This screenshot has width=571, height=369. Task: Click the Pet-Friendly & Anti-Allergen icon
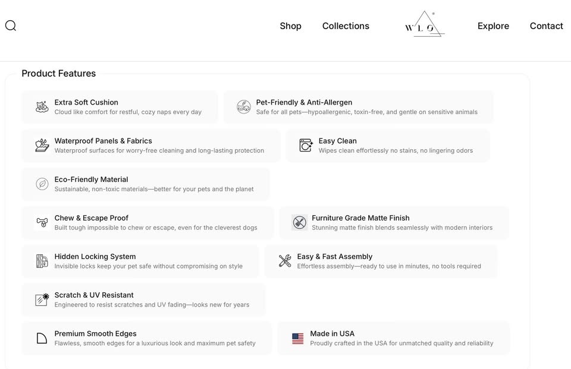click(x=244, y=107)
